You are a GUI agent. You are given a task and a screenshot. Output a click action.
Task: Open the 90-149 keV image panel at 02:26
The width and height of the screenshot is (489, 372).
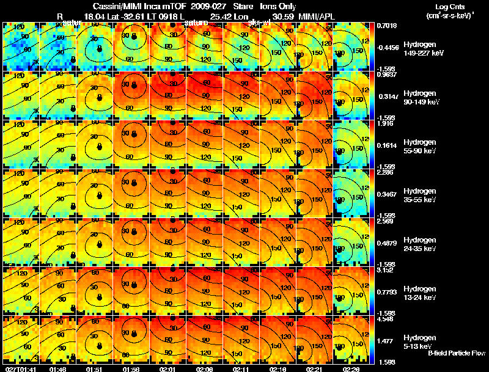(351, 95)
